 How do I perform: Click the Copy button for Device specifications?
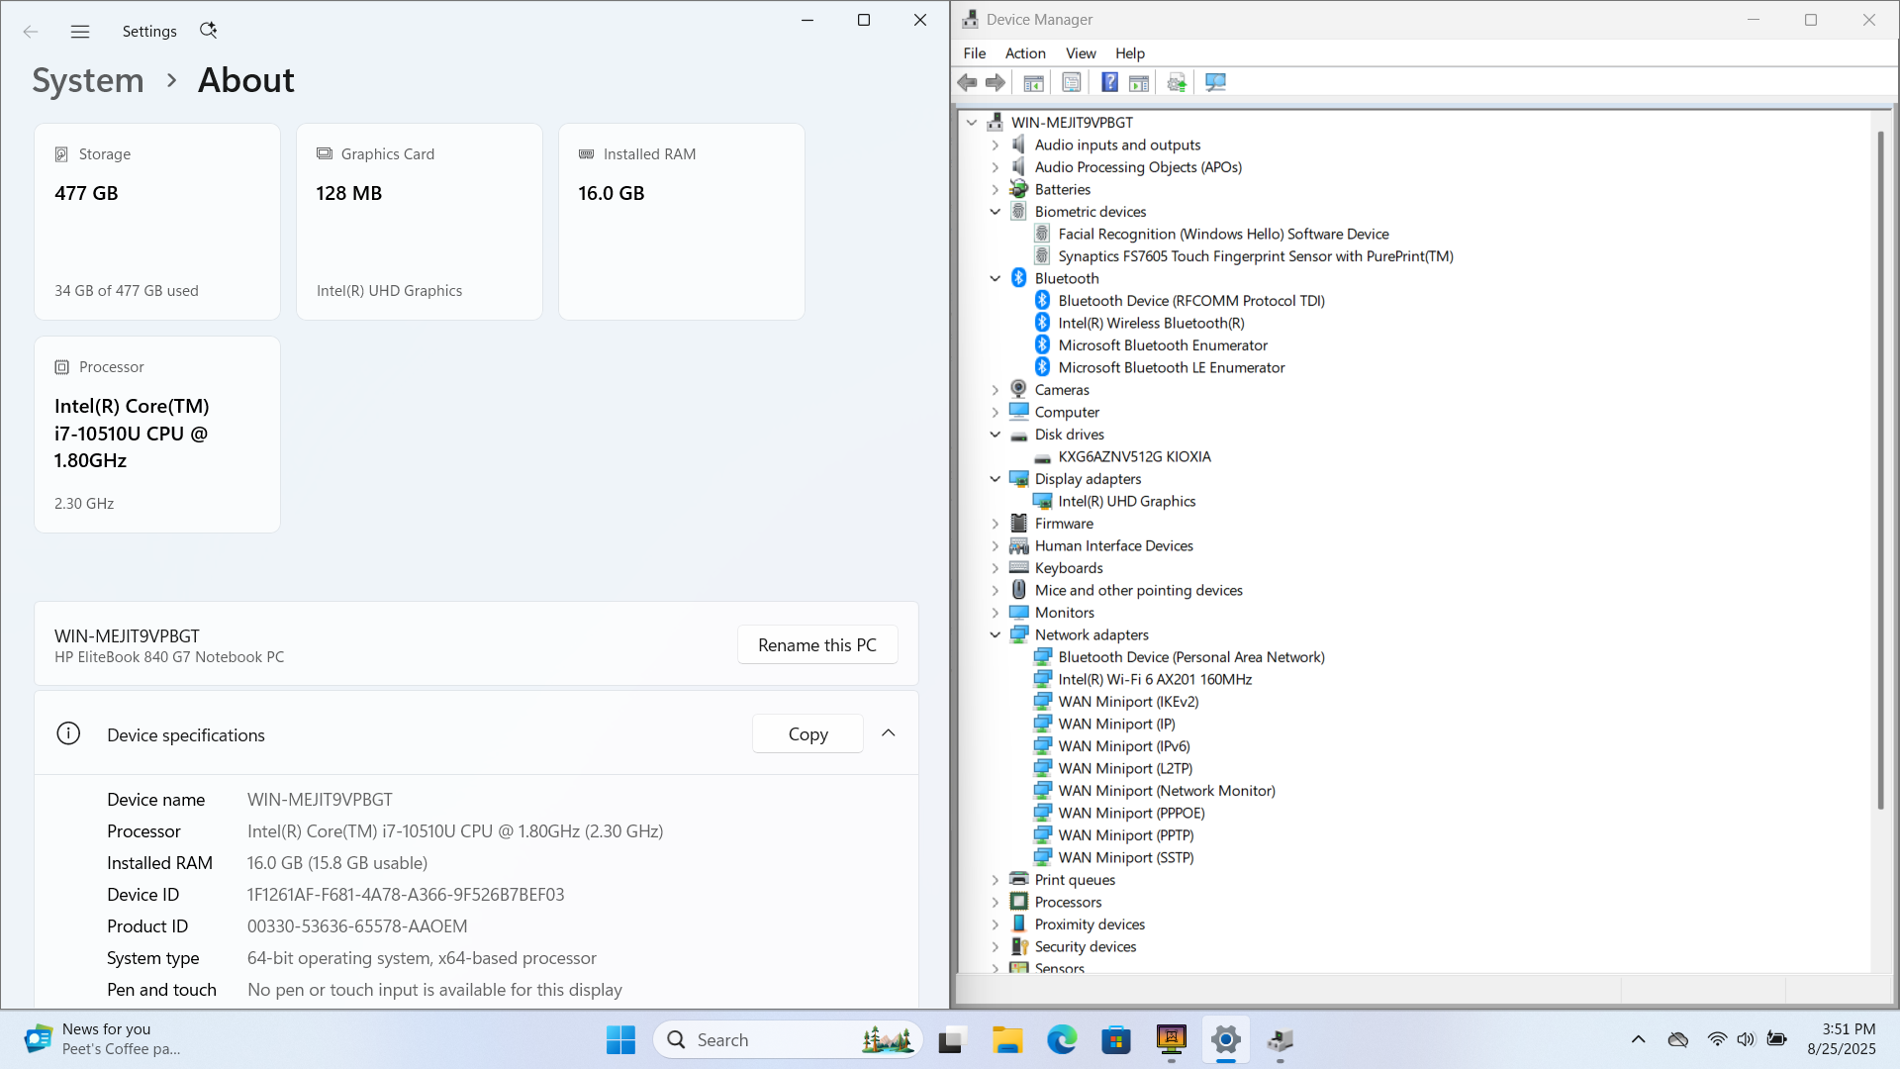click(808, 734)
